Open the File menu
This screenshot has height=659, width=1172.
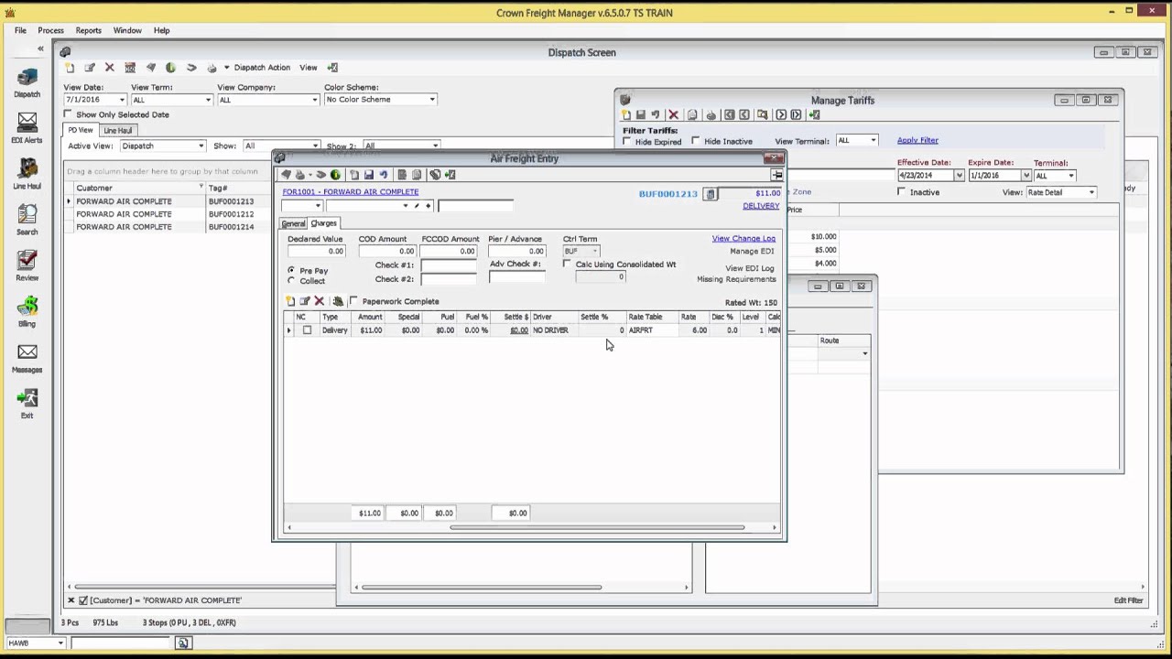point(20,30)
